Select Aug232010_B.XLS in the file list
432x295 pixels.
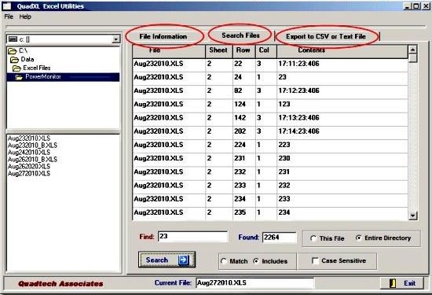coord(32,146)
